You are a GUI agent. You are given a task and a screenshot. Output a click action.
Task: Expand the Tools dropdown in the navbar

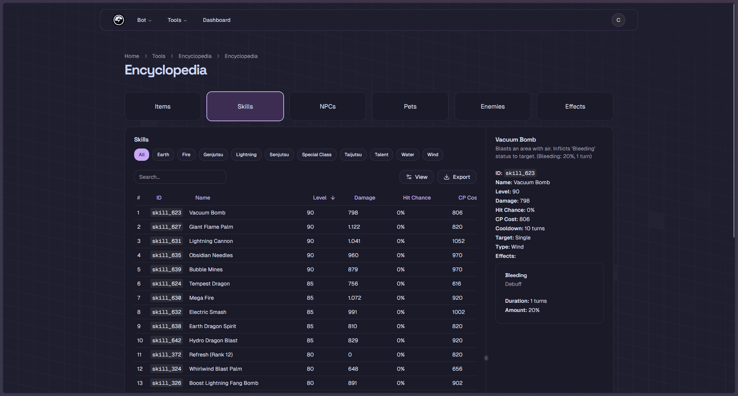[177, 20]
